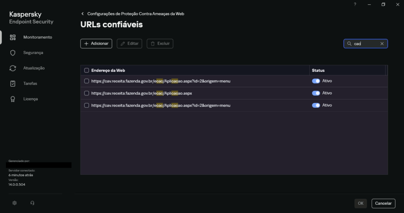This screenshot has height=213, width=404.
Task: Click the search field containing 'cad'
Action: pyautogui.click(x=366, y=43)
